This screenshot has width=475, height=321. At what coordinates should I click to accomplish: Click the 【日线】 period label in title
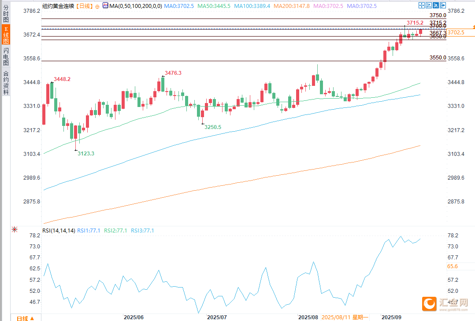tap(84, 6)
